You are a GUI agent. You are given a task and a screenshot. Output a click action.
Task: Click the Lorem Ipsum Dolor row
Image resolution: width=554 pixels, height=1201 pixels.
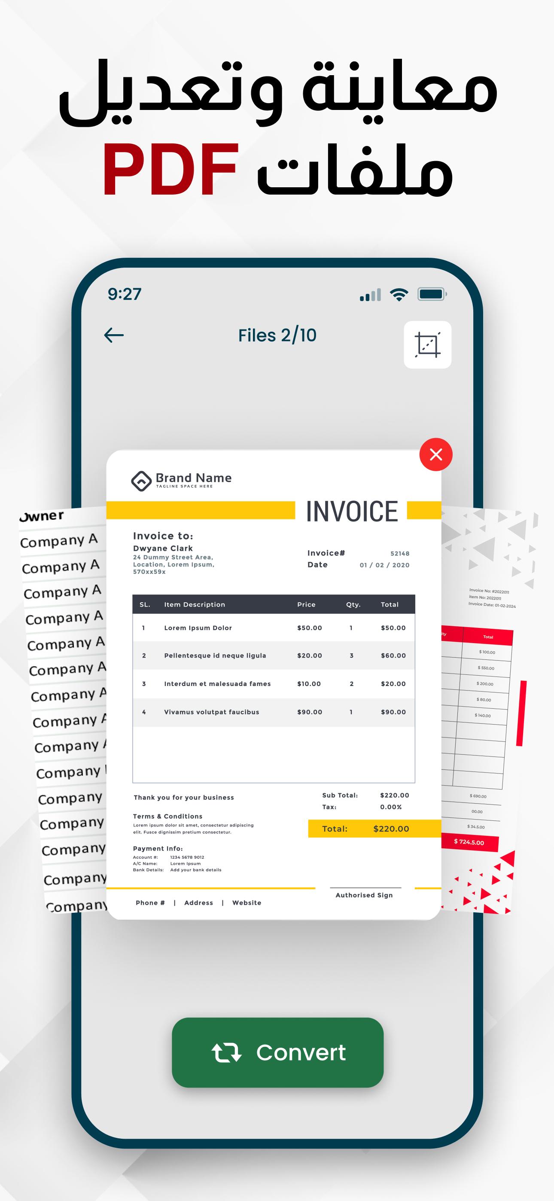coord(274,628)
